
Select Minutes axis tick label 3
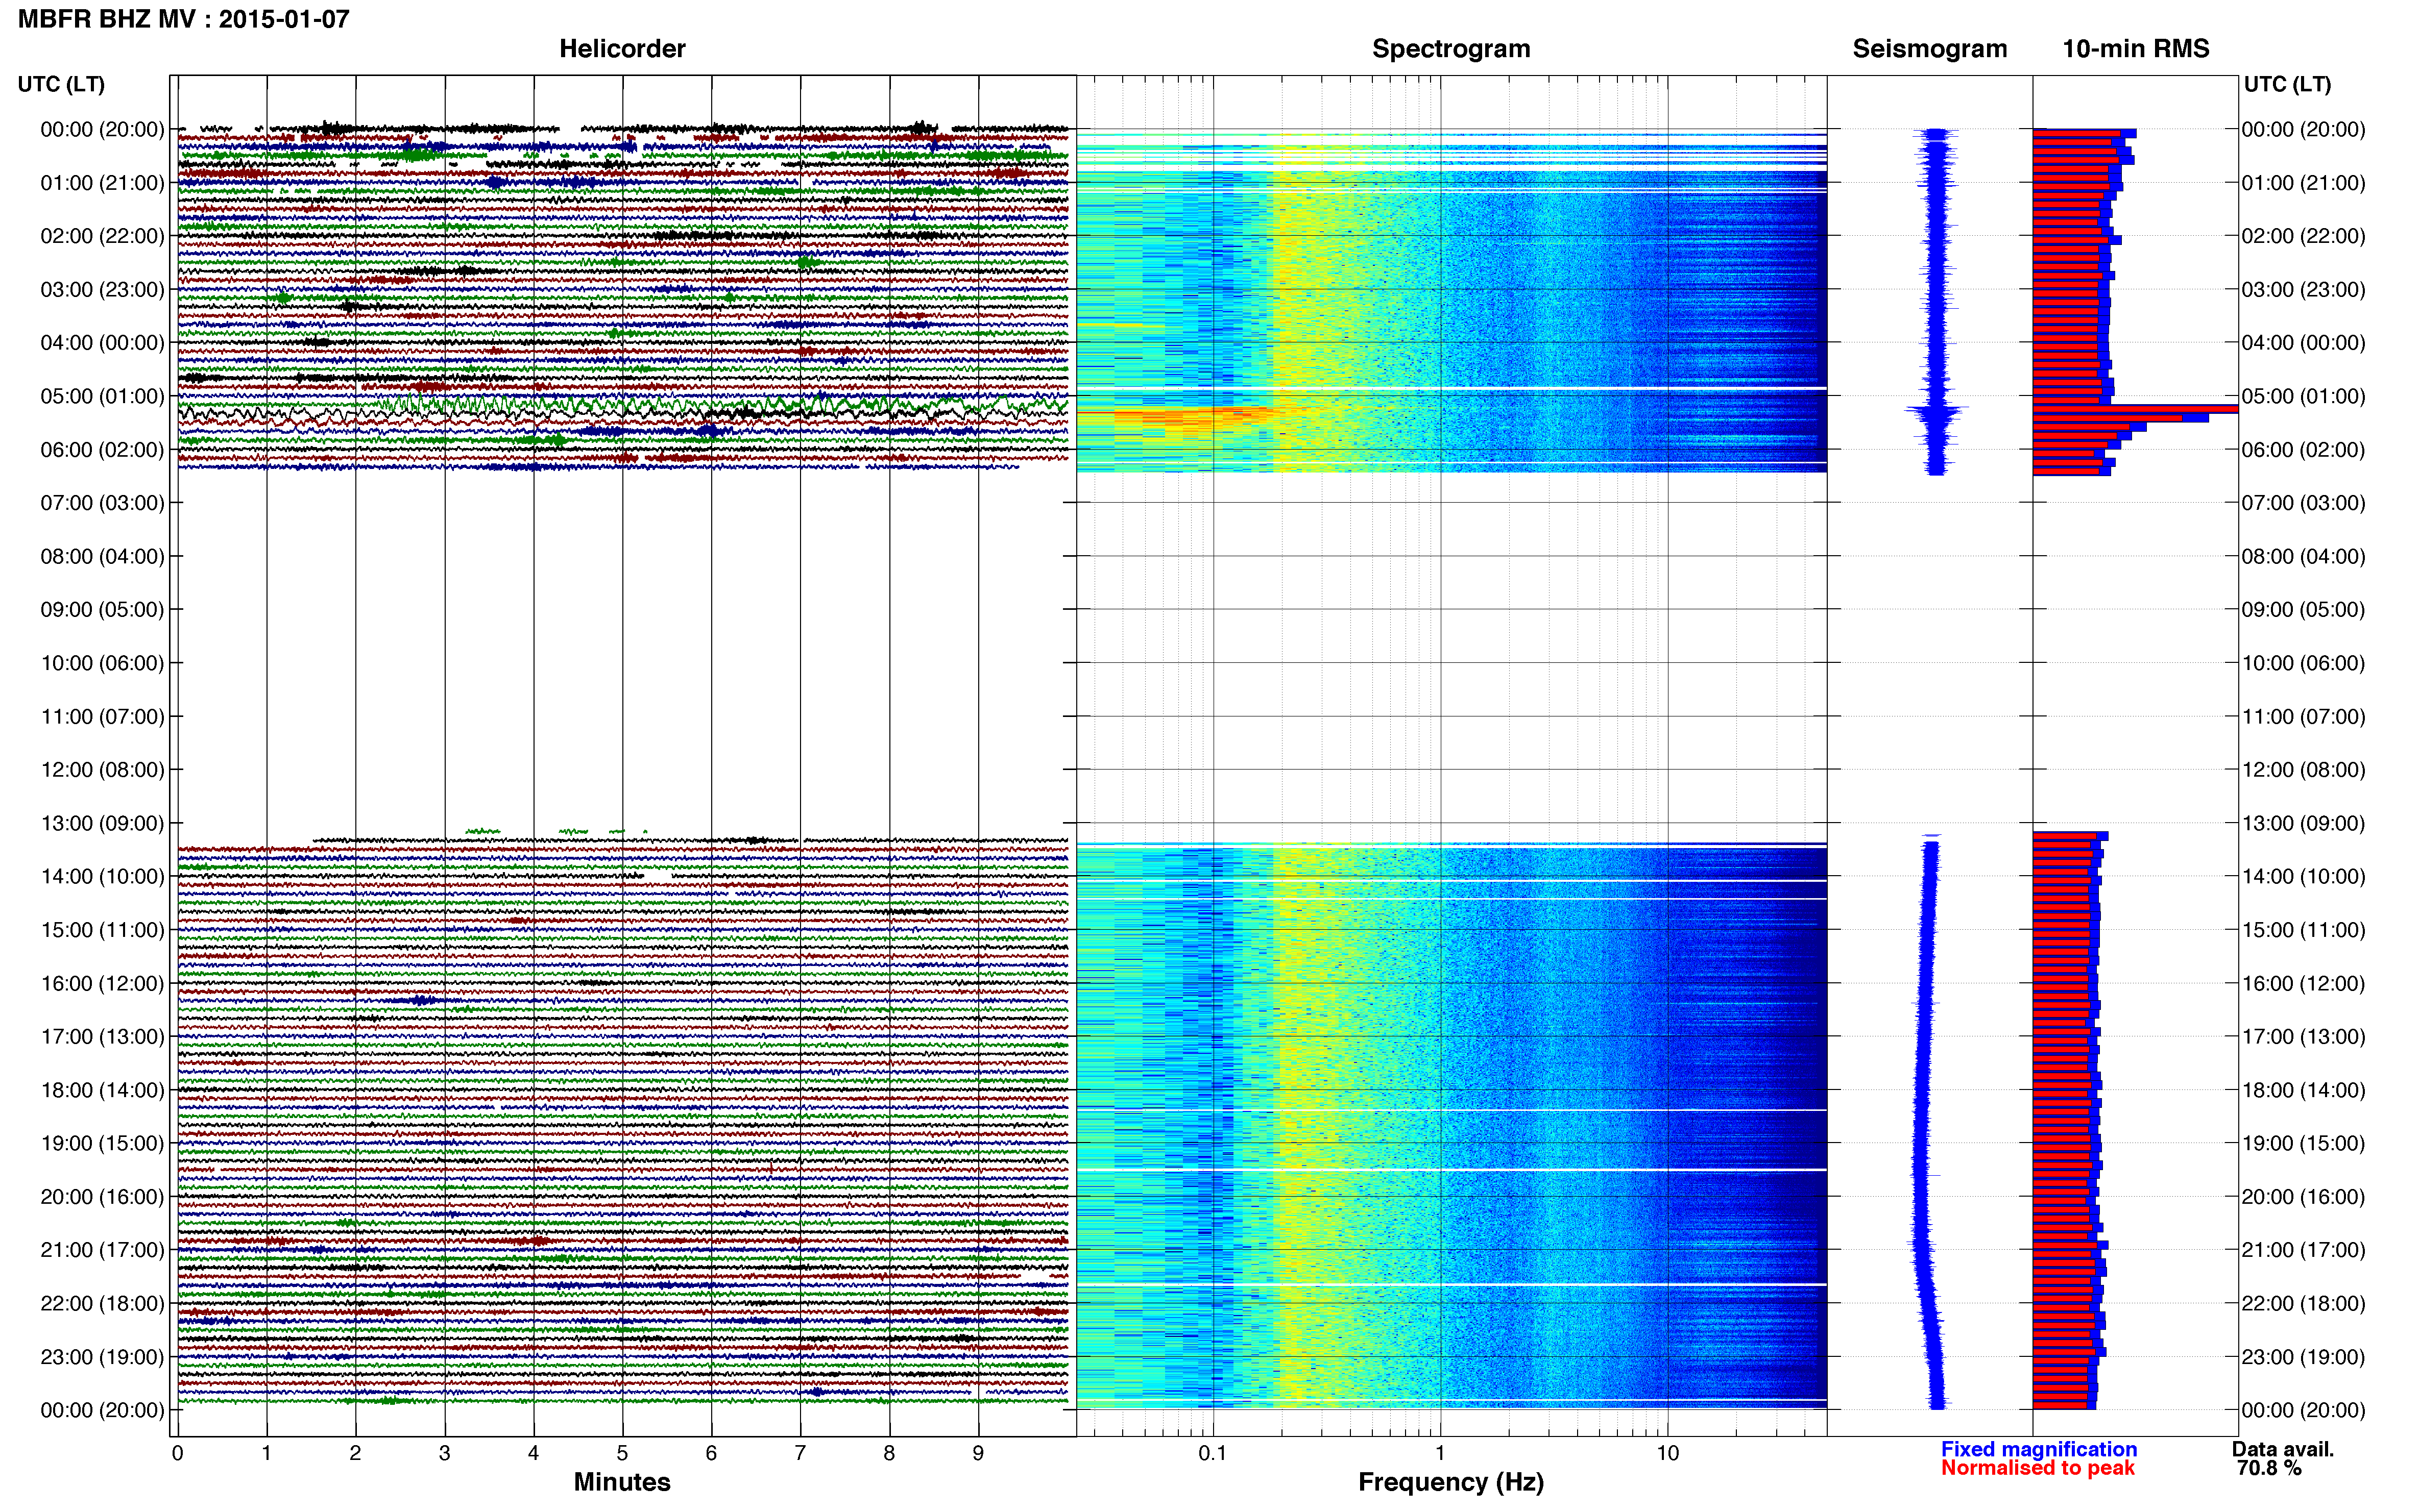[444, 1454]
